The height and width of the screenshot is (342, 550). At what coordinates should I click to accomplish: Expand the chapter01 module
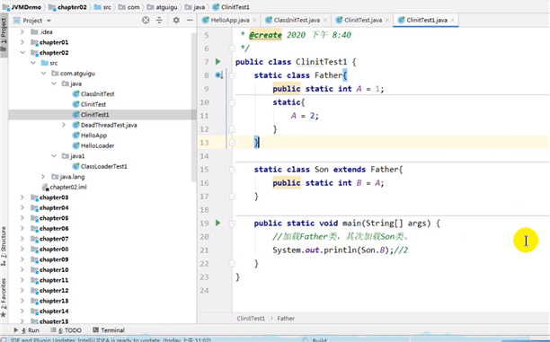click(x=22, y=42)
